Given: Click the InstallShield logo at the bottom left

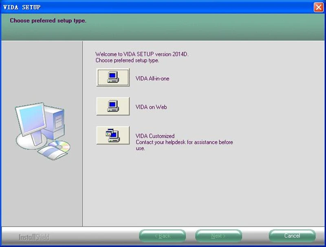Looking at the screenshot, I should (34, 237).
